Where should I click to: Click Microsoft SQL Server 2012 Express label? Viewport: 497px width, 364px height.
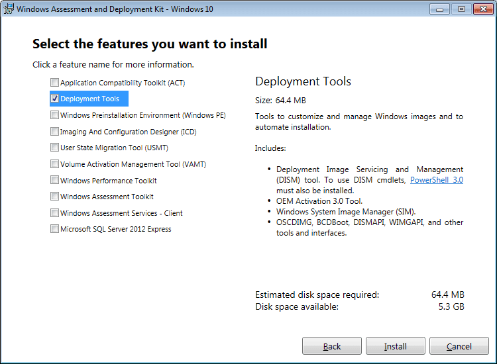116,229
